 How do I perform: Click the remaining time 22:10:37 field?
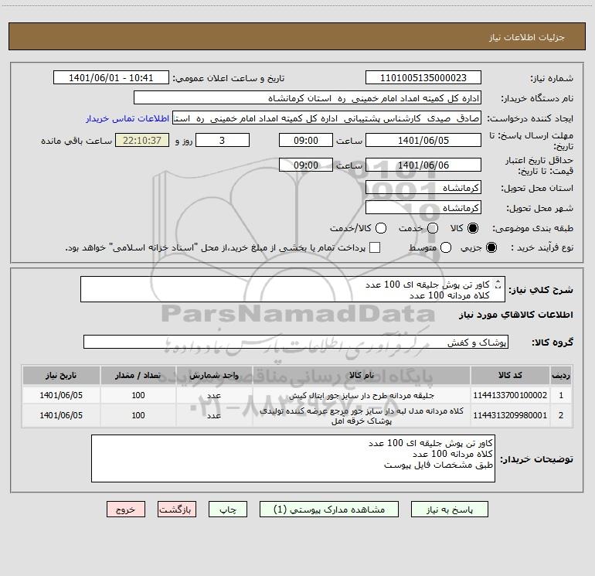click(142, 140)
